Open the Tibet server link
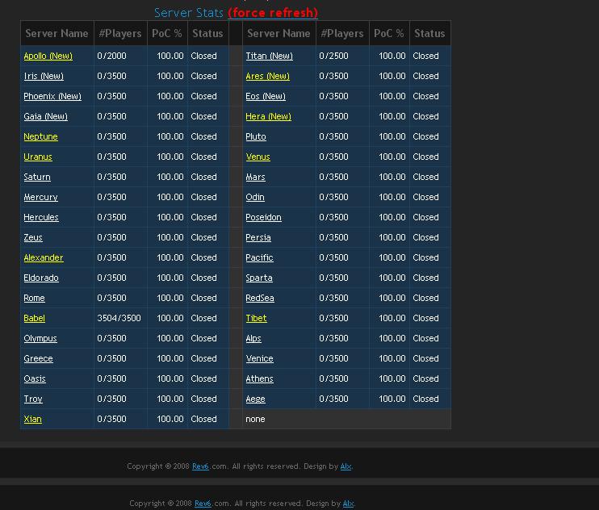599x510 pixels. [x=256, y=318]
